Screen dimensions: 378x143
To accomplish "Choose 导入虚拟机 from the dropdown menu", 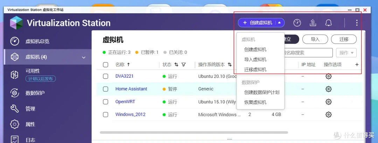I will click(255, 60).
